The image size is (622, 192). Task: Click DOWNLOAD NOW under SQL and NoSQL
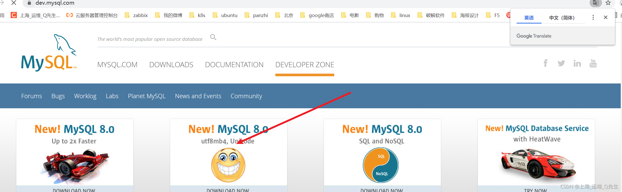(x=381, y=190)
